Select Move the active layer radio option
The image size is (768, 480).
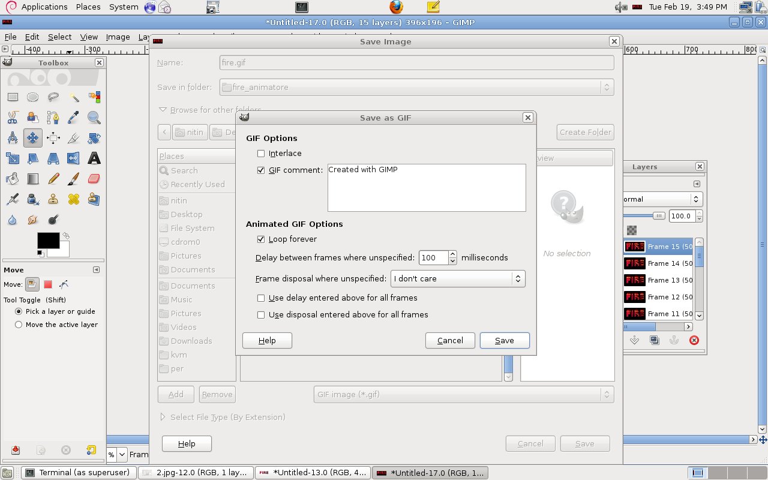click(x=19, y=325)
